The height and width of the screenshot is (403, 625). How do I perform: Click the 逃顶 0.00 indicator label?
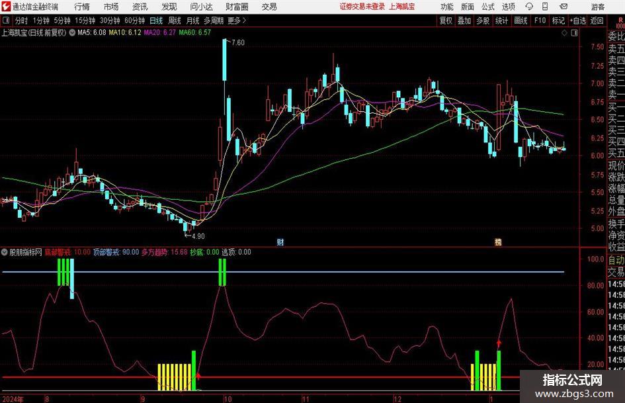(236, 252)
